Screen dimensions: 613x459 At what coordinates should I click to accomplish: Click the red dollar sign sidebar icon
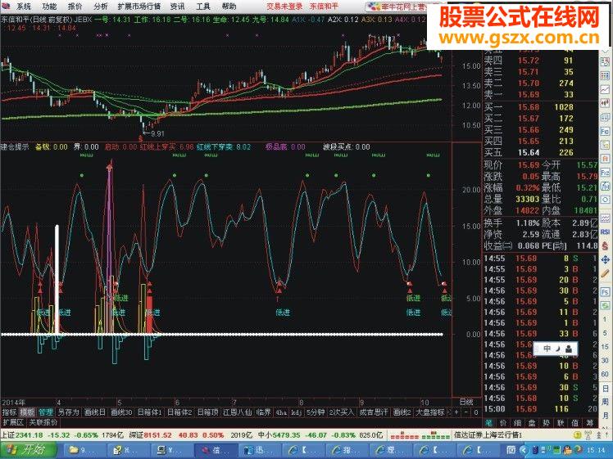coord(605,246)
